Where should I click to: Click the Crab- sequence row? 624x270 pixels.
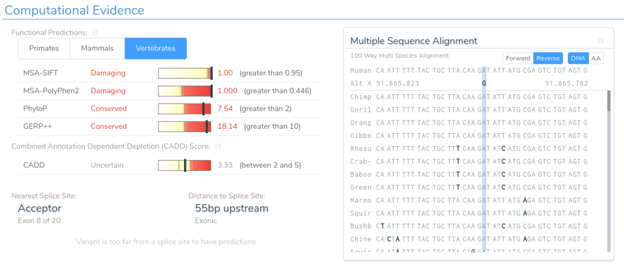coord(469,161)
